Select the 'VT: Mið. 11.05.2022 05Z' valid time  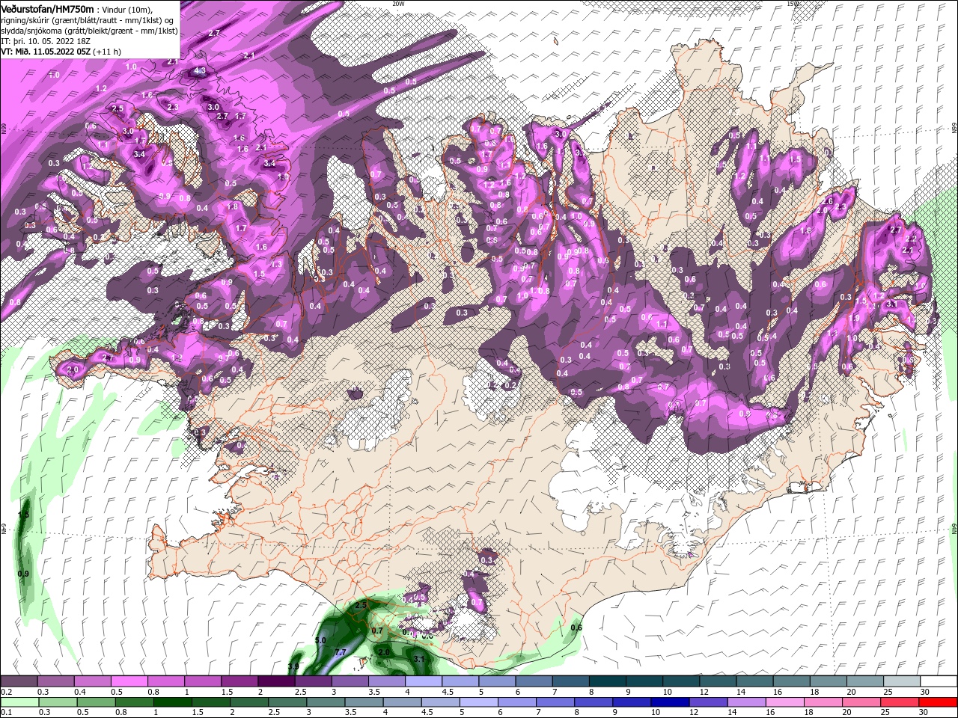pyautogui.click(x=46, y=52)
